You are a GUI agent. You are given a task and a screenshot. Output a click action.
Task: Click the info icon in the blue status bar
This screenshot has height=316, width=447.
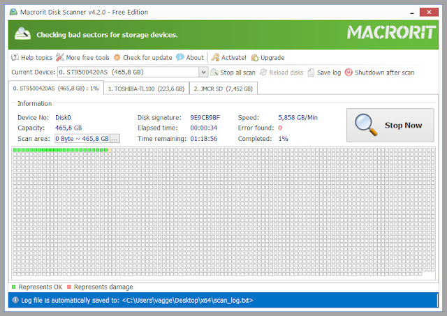(x=15, y=300)
